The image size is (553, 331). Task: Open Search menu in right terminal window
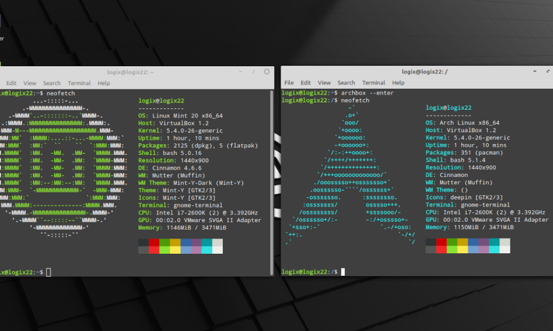(346, 83)
